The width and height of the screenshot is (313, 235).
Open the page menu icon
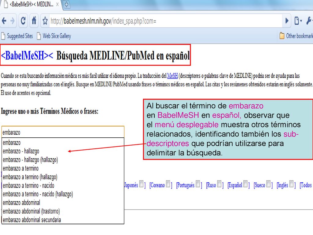(298, 21)
